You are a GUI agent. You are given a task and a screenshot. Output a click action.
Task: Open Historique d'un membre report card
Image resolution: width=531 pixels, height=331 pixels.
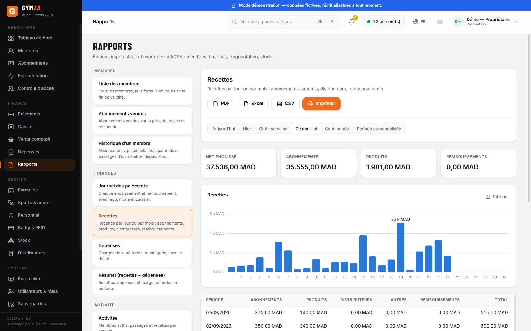tap(143, 150)
